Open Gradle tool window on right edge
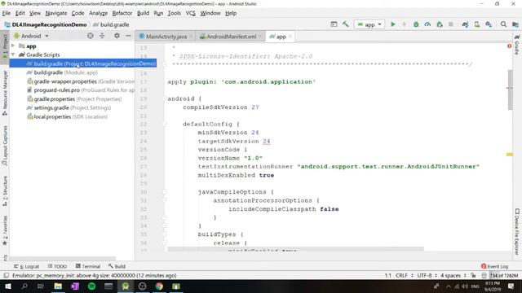This screenshot has height=293, width=522. (x=516, y=45)
